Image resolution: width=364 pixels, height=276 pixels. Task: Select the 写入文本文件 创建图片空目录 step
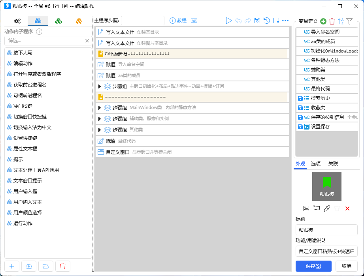(192, 43)
